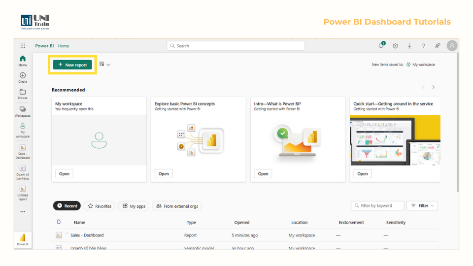Open Untitled report sidebar shortcut
473x266 pixels.
pyautogui.click(x=23, y=193)
